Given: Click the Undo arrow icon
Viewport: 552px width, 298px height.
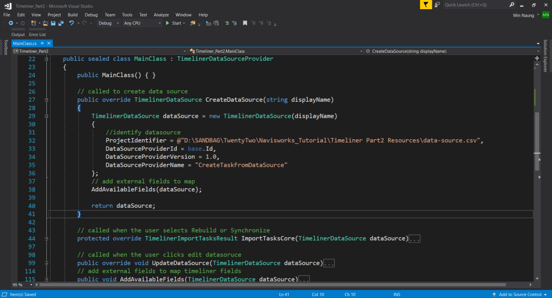Looking at the screenshot, I should pos(71,23).
